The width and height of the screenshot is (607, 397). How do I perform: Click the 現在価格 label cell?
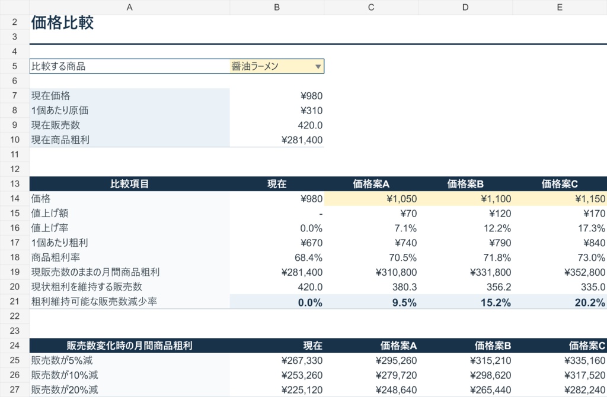pyautogui.click(x=130, y=95)
